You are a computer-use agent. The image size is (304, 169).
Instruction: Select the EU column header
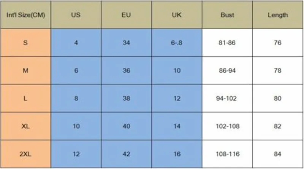tap(127, 15)
